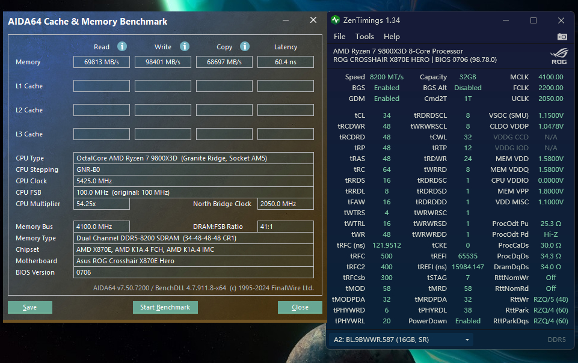Maximize the ZenTimings window
This screenshot has height=363, width=578.
click(533, 20)
